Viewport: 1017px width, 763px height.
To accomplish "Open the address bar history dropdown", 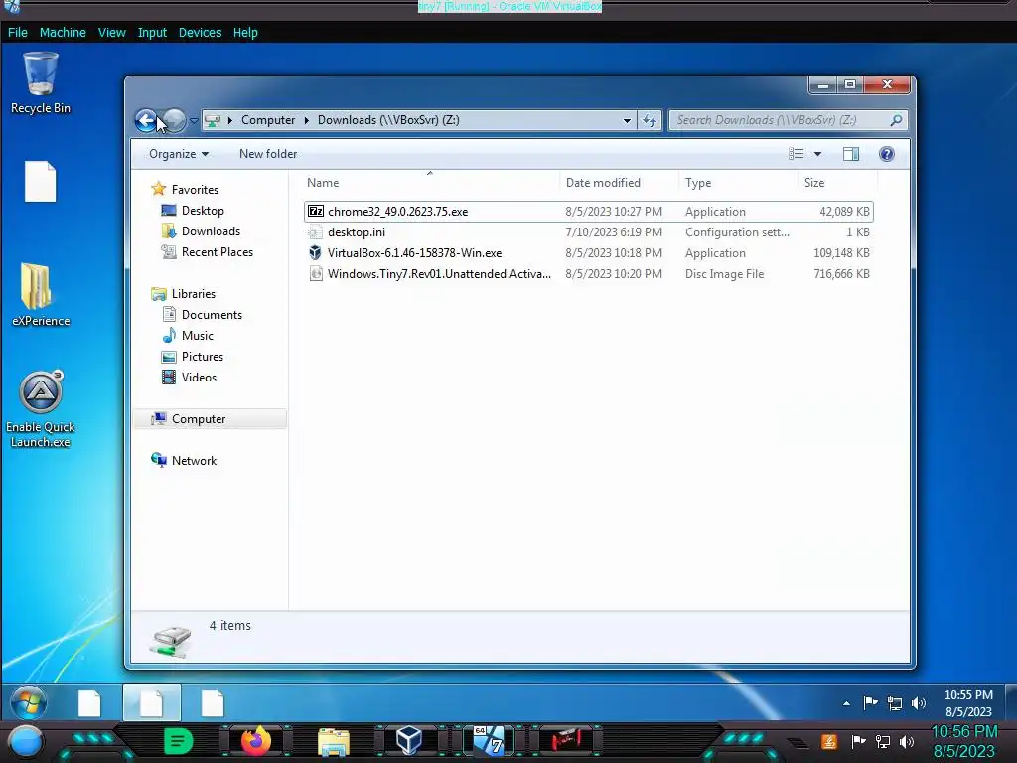I will pyautogui.click(x=627, y=120).
